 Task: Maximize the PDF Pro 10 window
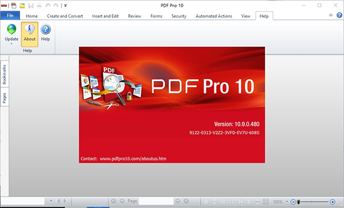[319, 5]
